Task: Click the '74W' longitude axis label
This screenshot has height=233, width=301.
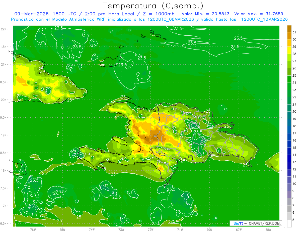Action: (x=92, y=229)
